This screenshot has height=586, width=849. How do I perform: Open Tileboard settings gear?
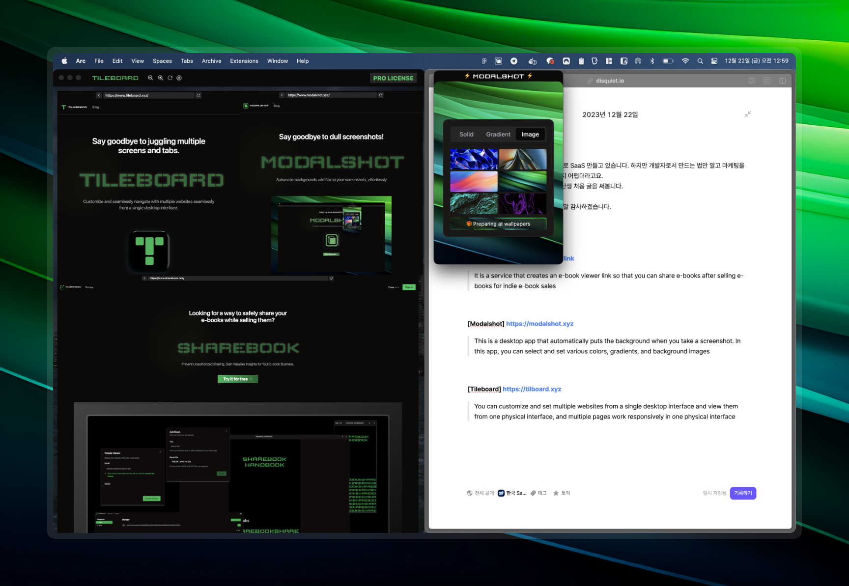(x=179, y=78)
